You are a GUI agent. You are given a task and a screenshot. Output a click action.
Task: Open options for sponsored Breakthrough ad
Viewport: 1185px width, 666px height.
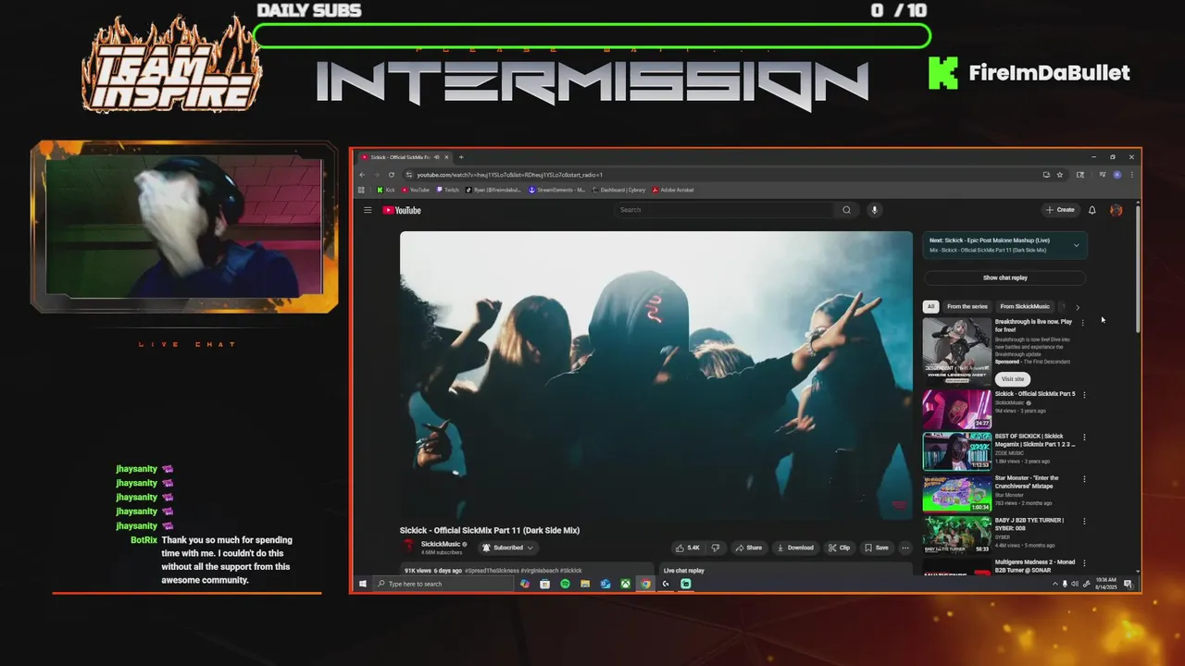click(x=1082, y=323)
